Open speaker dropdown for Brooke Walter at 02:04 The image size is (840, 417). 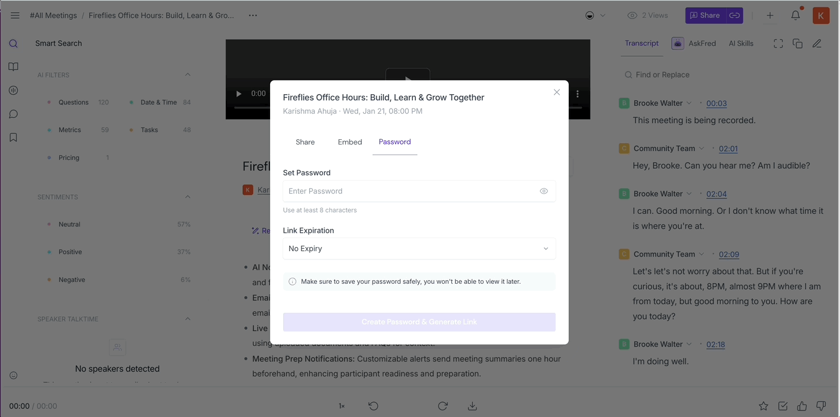point(689,194)
